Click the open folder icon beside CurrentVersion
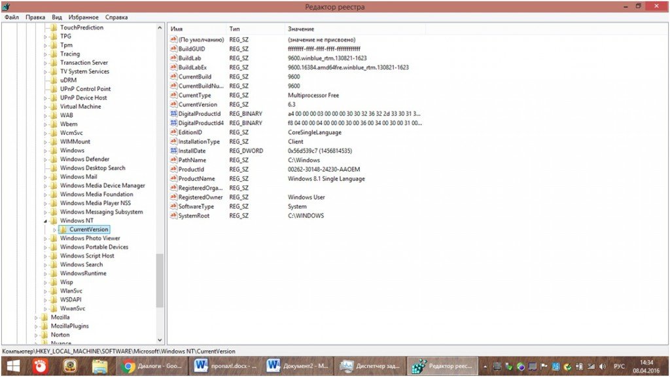Image resolution: width=670 pixels, height=377 pixels. tap(63, 230)
